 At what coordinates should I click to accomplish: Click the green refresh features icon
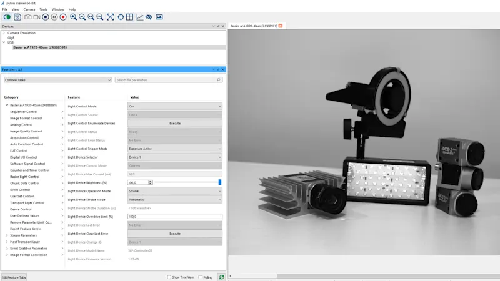click(x=221, y=277)
